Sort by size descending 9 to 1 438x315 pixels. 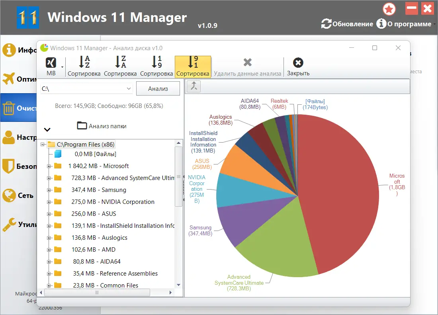tap(193, 67)
